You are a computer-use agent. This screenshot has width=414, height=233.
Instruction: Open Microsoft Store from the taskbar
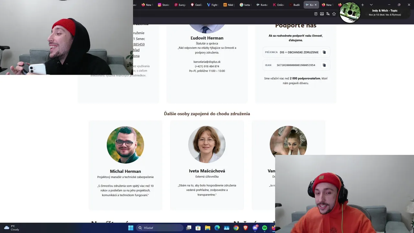pyautogui.click(x=198, y=228)
